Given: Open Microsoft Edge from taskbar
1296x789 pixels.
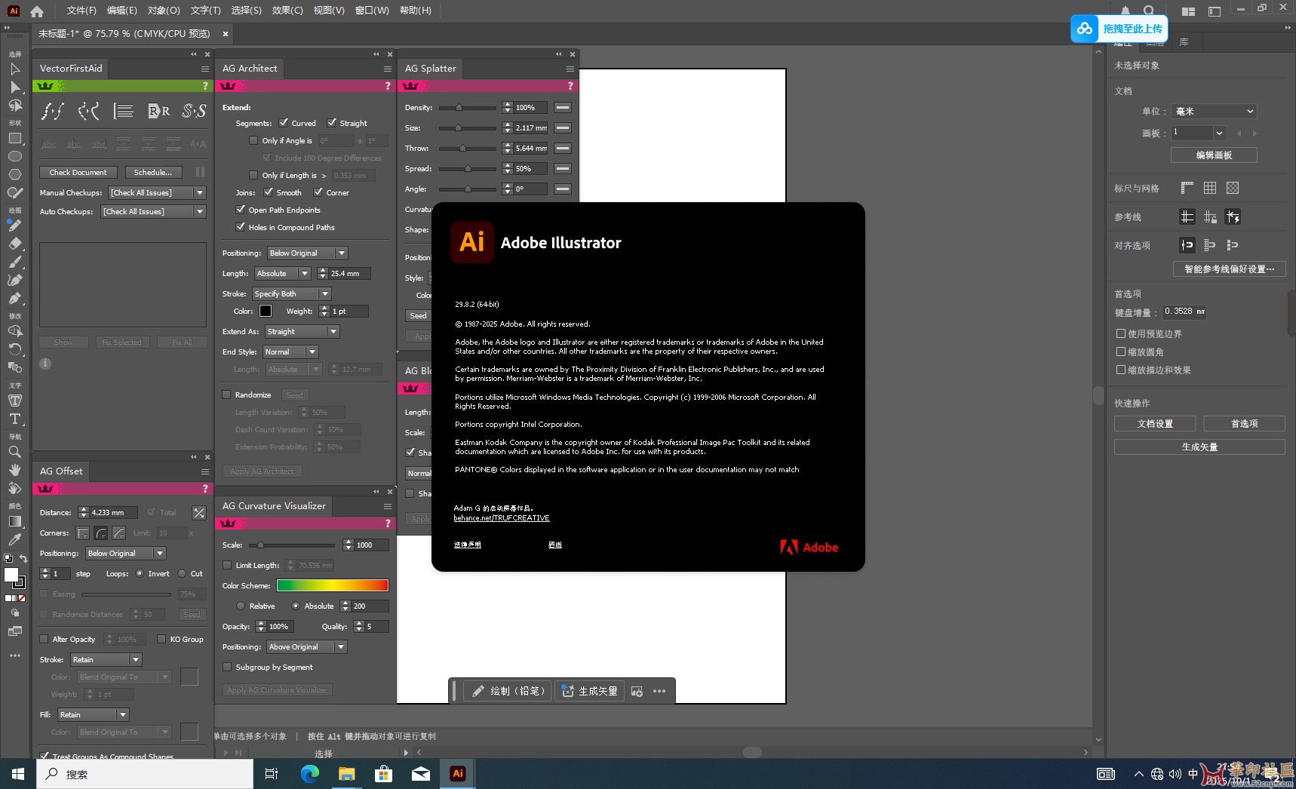Looking at the screenshot, I should pos(309,773).
